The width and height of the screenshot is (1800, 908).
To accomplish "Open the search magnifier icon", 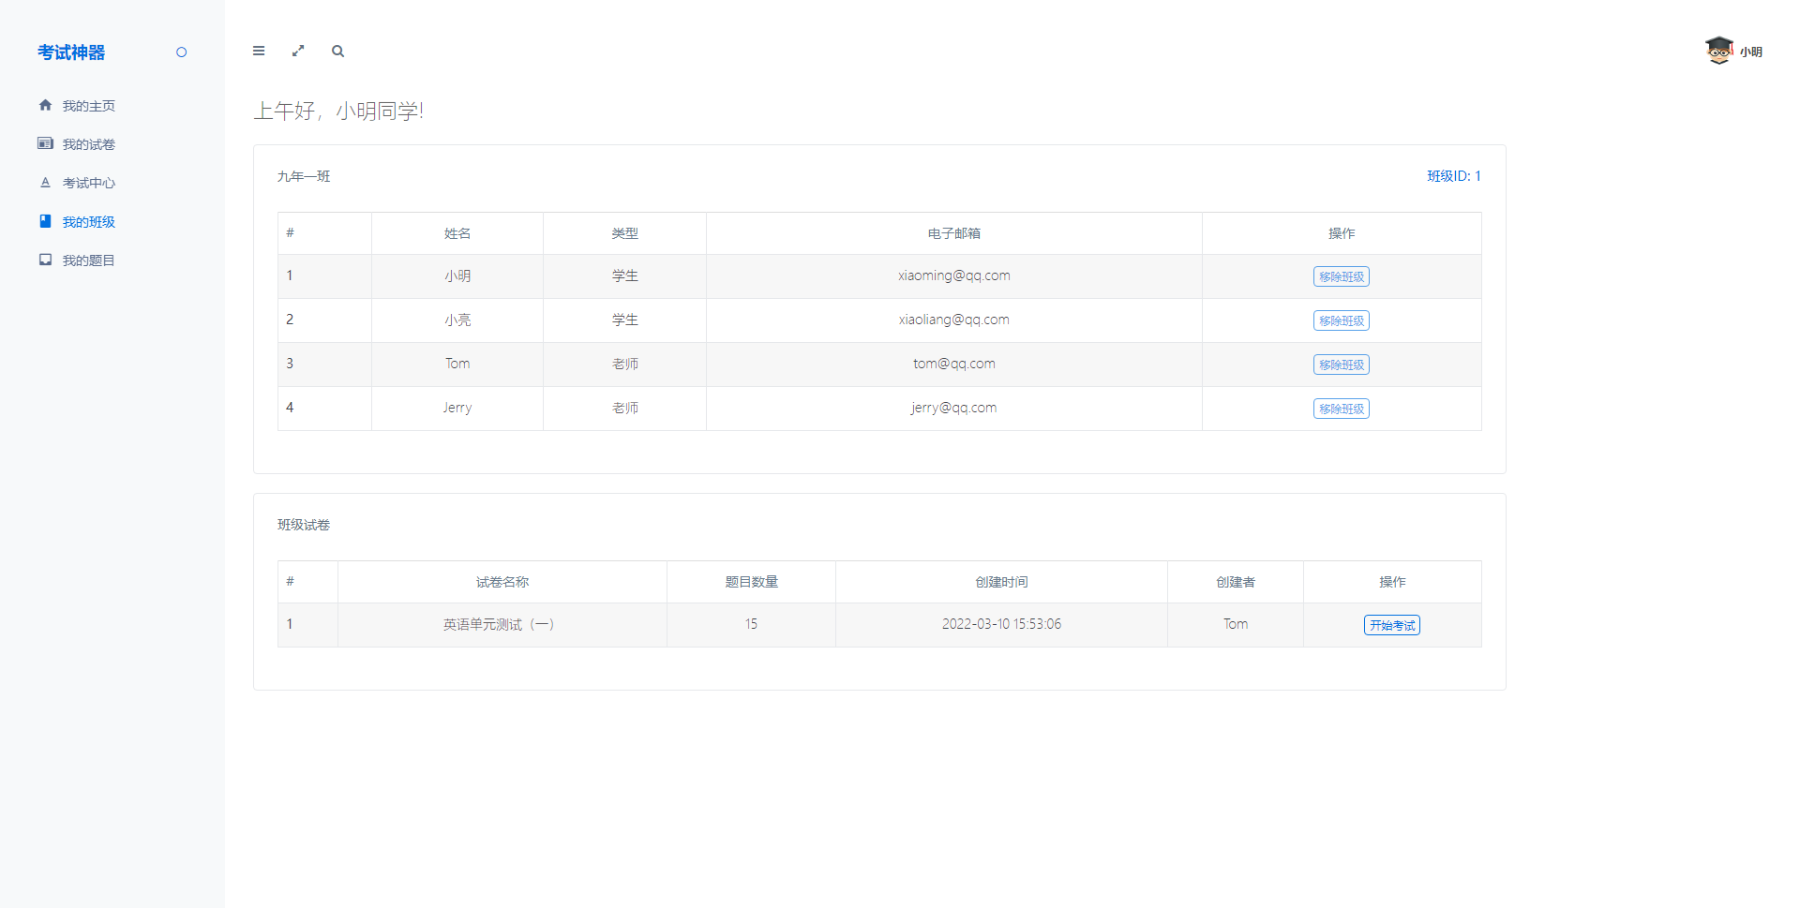I will tap(337, 51).
